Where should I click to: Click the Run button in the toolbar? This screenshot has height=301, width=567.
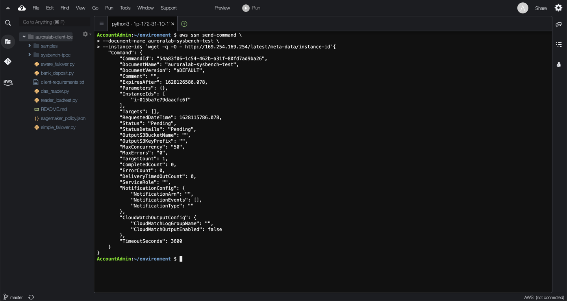251,7
